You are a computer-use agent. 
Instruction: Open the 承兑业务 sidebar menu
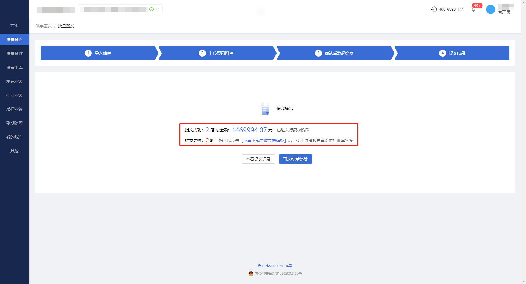pos(15,81)
